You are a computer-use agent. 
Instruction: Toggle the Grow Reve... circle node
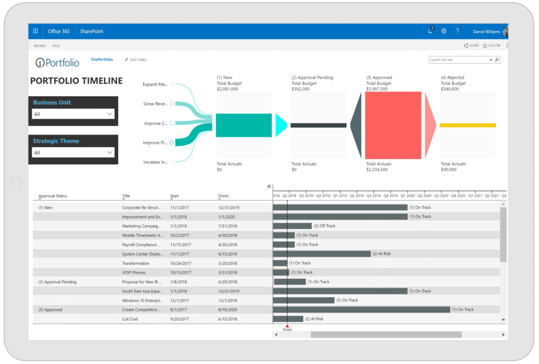172,103
